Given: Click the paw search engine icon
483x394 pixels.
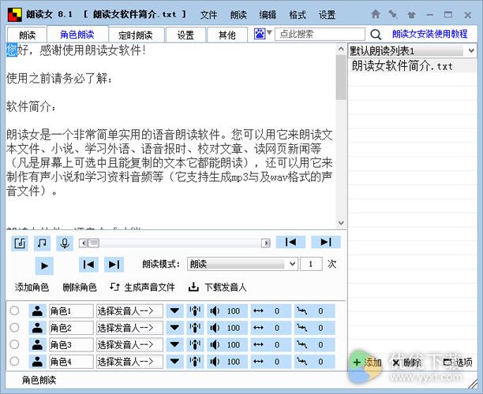Looking at the screenshot, I should point(260,34).
